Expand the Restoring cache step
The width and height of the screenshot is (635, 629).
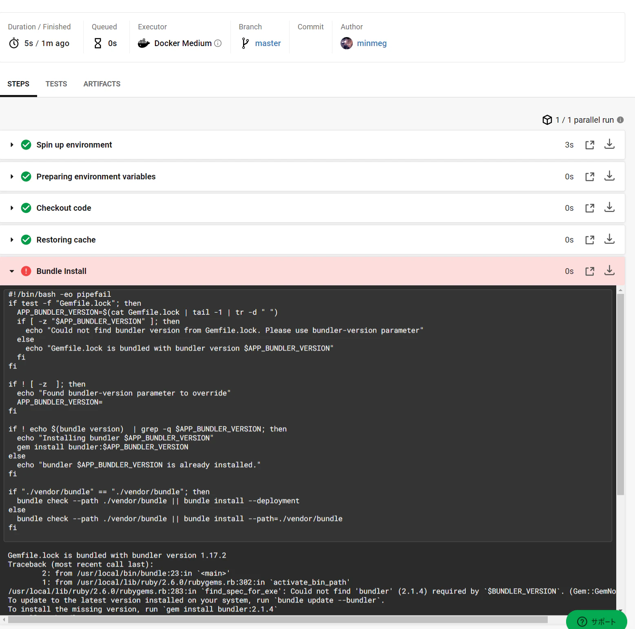12,240
